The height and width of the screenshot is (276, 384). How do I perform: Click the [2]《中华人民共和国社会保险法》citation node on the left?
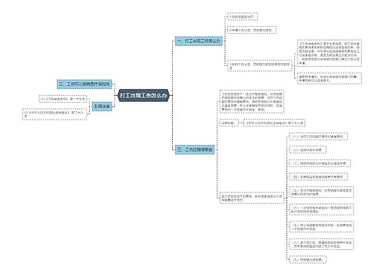click(x=55, y=114)
